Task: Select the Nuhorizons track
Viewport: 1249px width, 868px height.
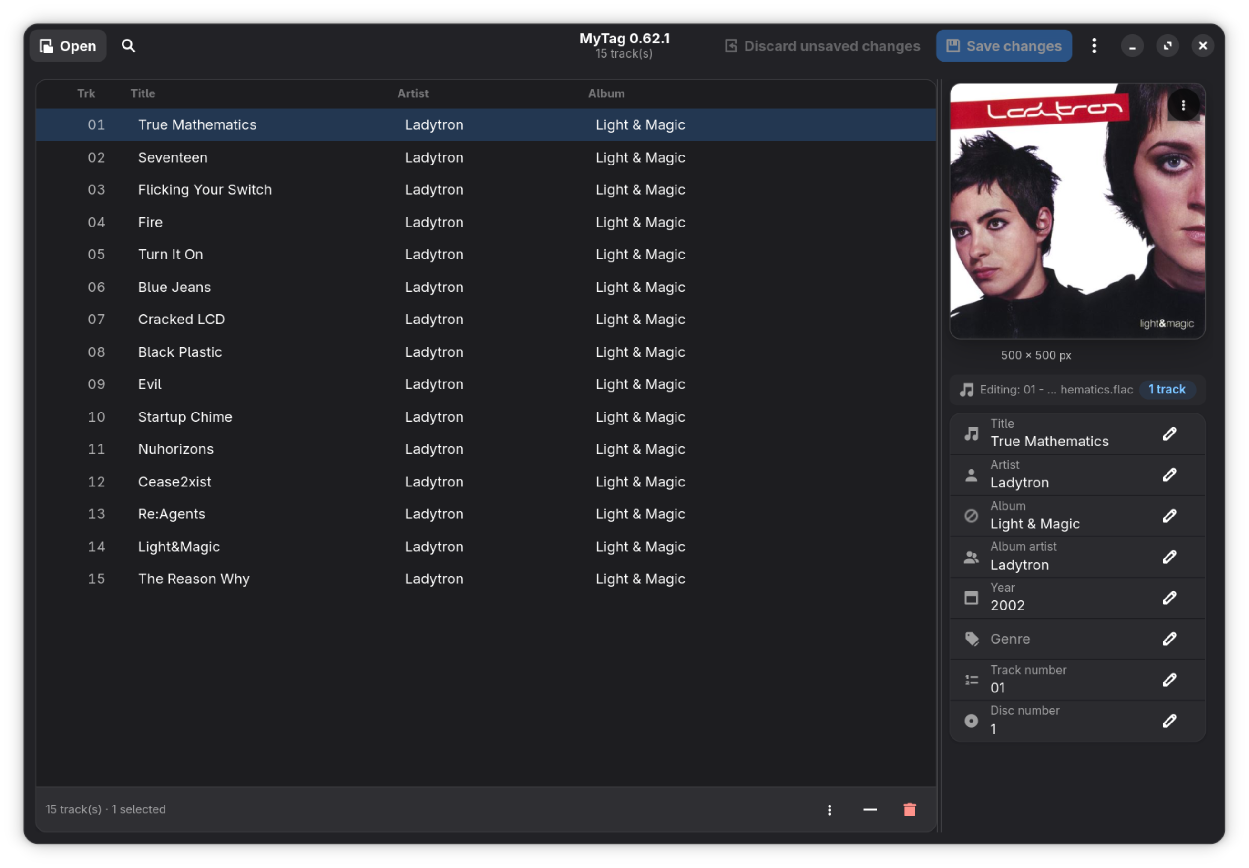Action: point(486,449)
